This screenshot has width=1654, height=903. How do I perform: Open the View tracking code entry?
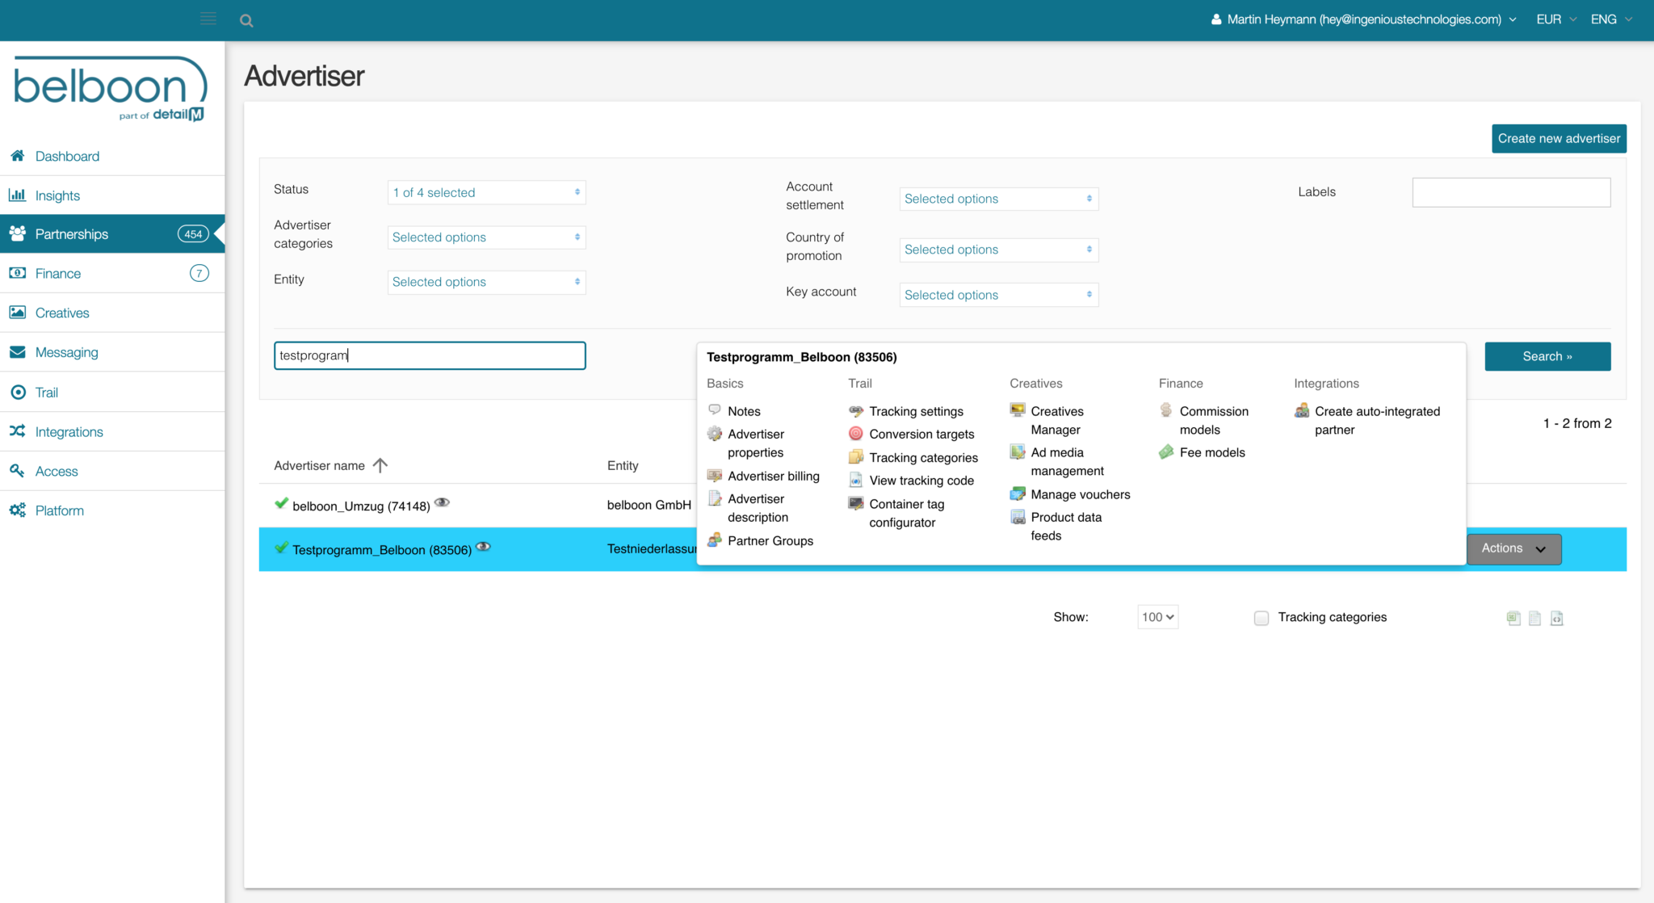[921, 481]
